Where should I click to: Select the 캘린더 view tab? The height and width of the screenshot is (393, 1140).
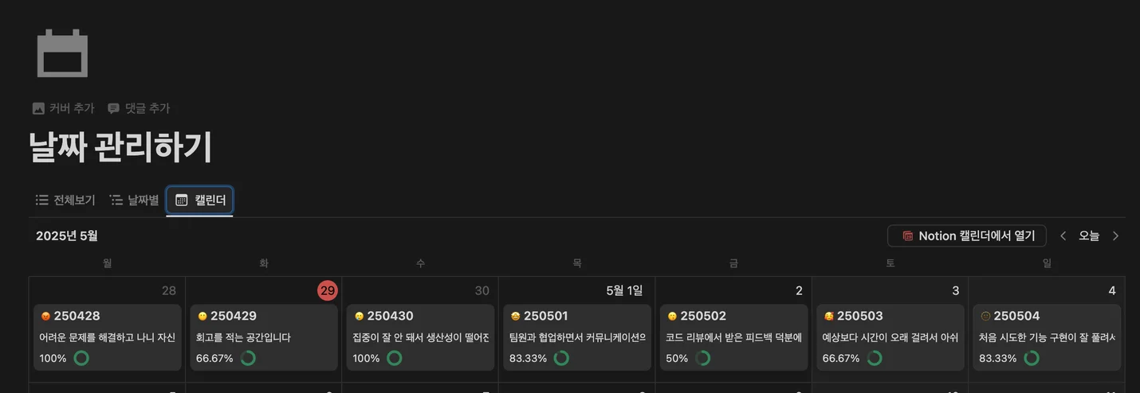[x=199, y=200]
